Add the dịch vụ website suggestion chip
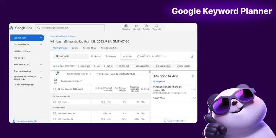276x138 pixels. point(182,66)
